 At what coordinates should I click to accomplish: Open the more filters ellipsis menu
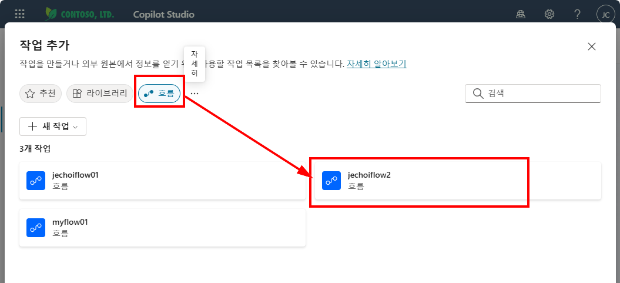click(x=195, y=94)
